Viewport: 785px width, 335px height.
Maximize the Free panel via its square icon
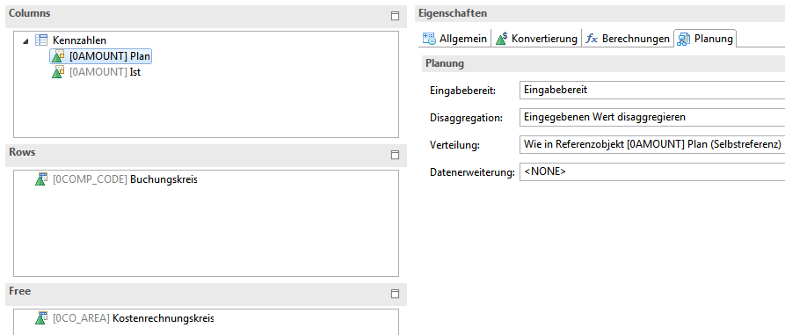(x=395, y=294)
